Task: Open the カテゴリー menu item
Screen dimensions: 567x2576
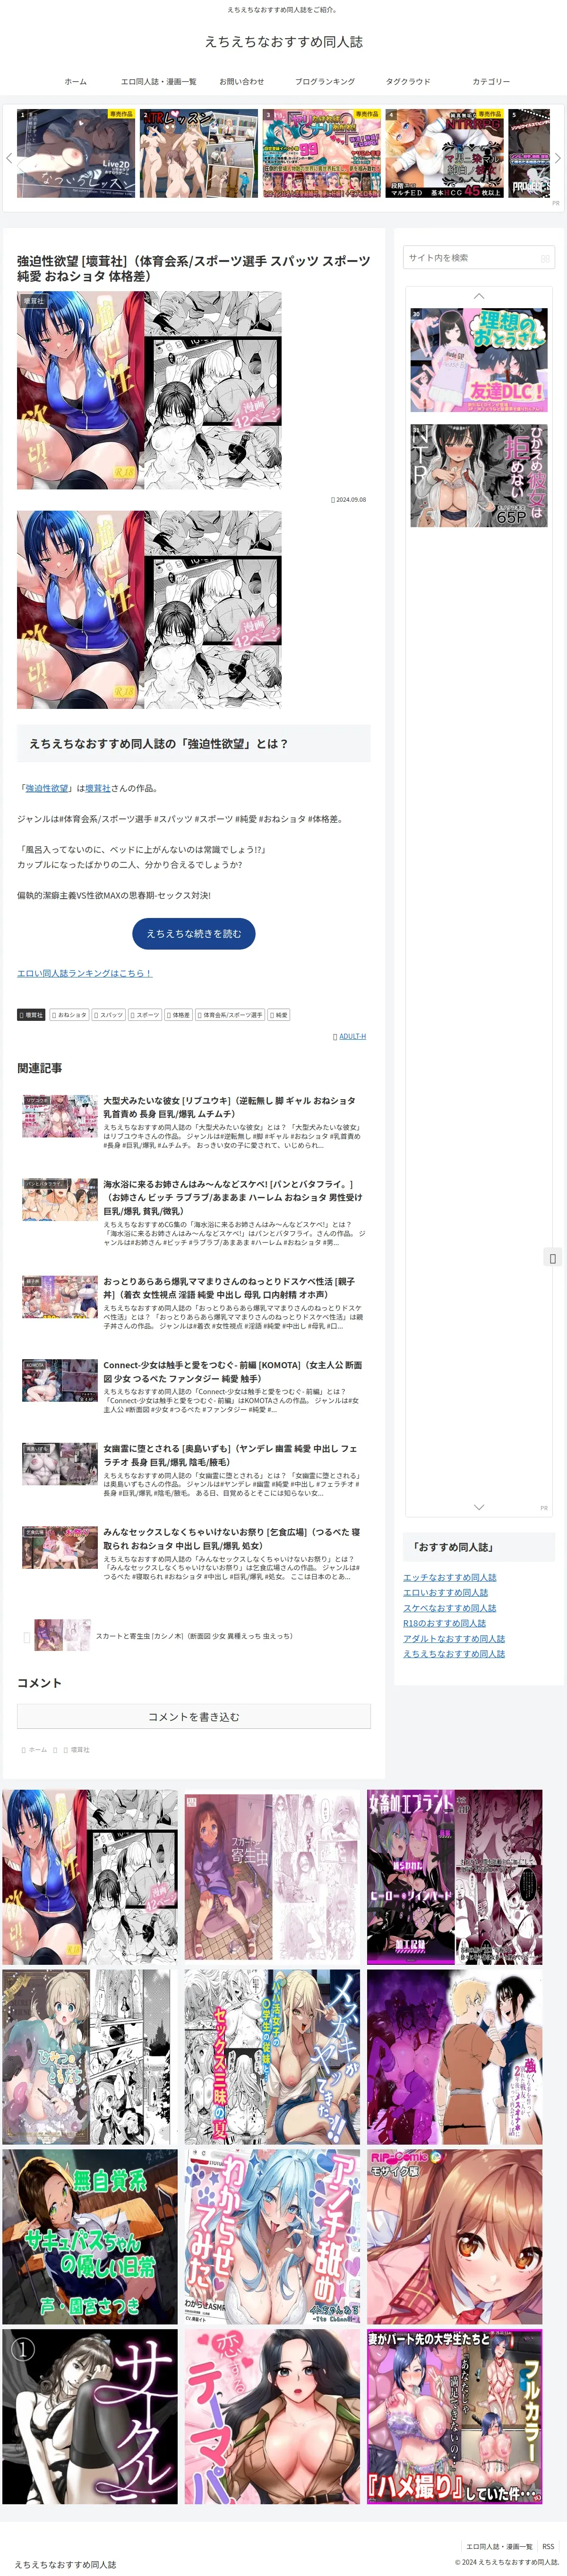Action: [x=491, y=82]
